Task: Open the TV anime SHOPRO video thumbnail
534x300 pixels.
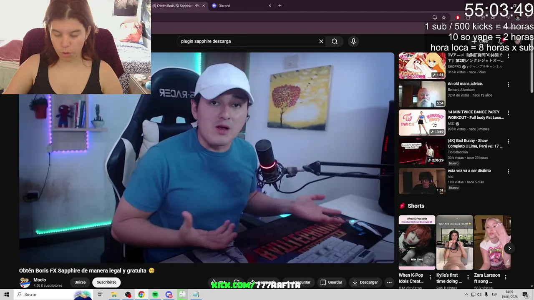Action: click(x=422, y=65)
